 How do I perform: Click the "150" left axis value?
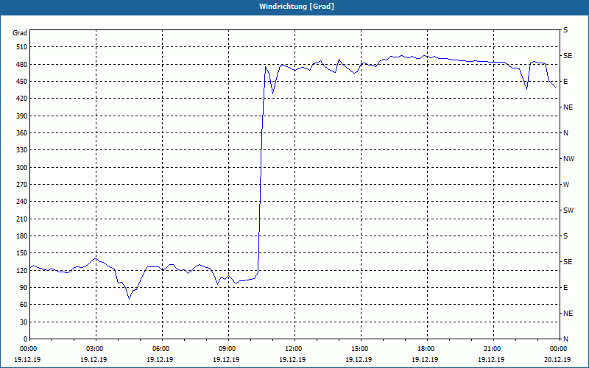(x=22, y=253)
